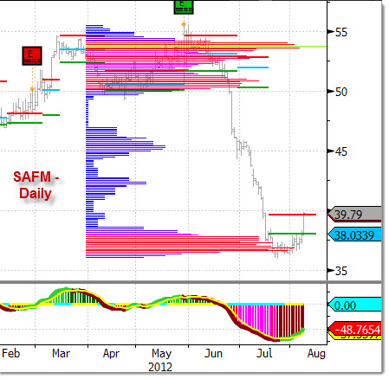Click the 45 price axis label

[x=341, y=151]
